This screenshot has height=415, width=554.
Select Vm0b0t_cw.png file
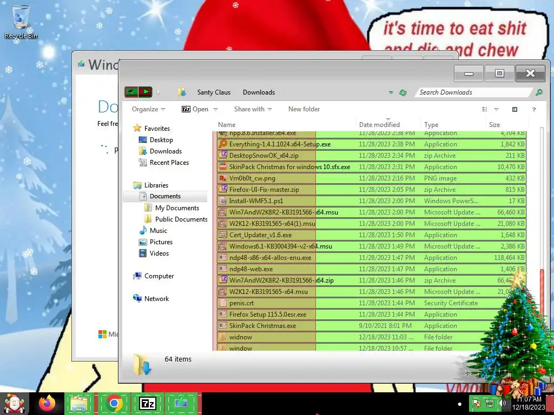pyautogui.click(x=371, y=178)
